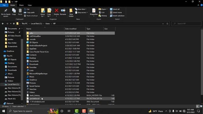Click the file list vertical scrollbar
The image size is (203, 114).
[x=202, y=62]
